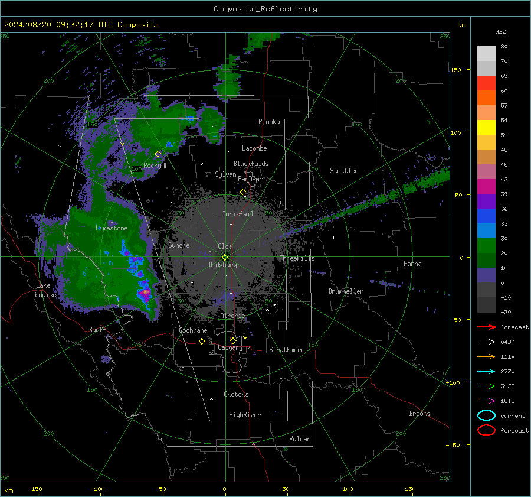Pick the red 65–60 dBZ swatch
Image resolution: width=531 pixels, height=497 pixels.
pos(486,83)
